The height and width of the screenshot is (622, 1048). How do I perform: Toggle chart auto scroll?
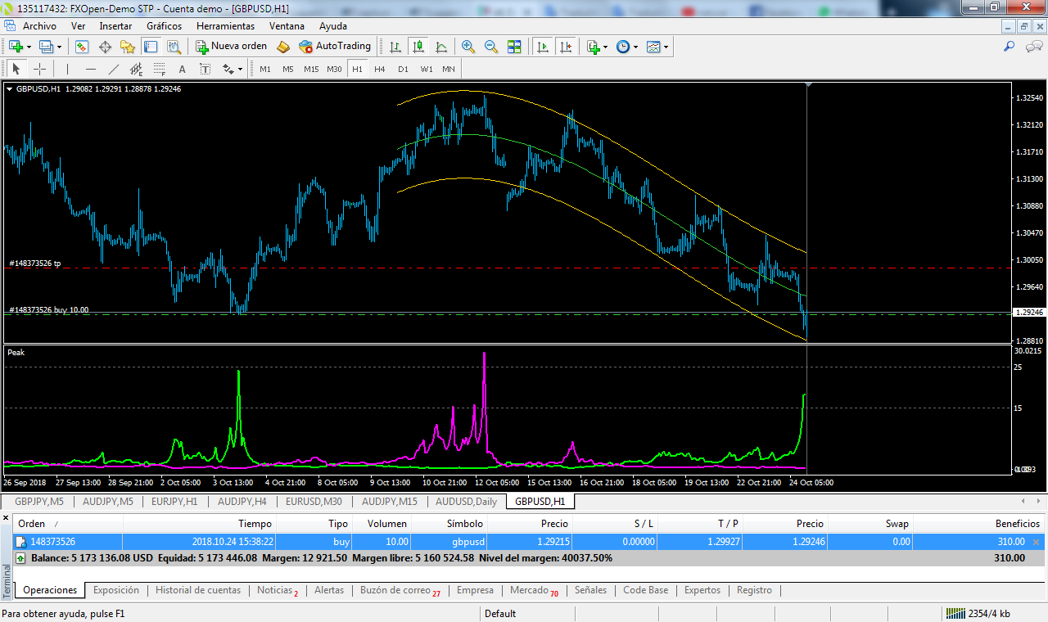tap(542, 47)
